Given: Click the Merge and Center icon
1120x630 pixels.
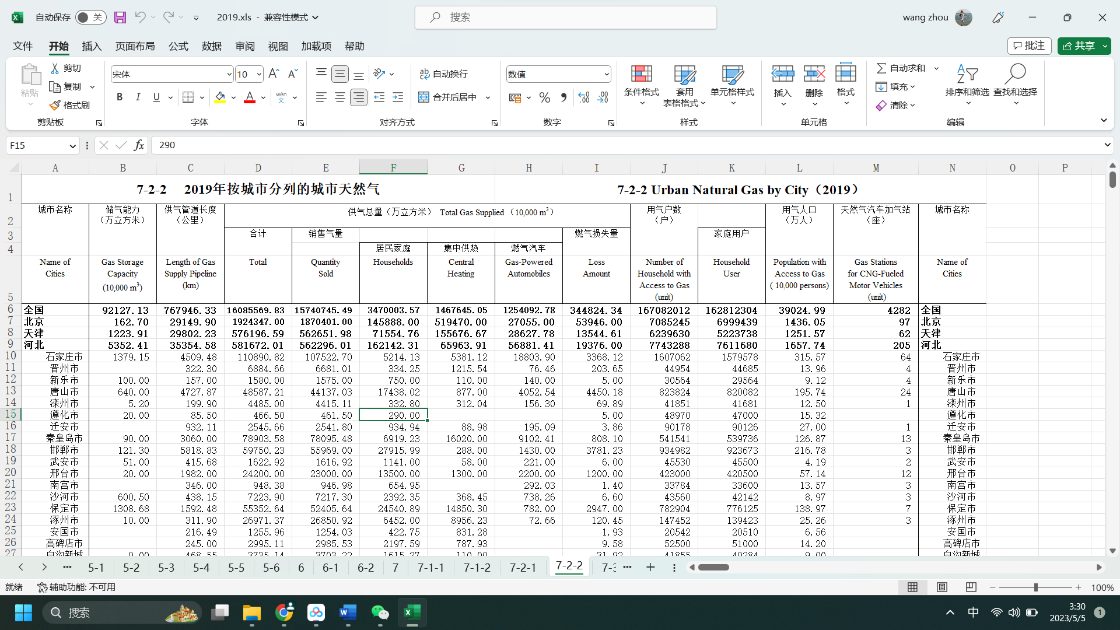Looking at the screenshot, I should (x=424, y=97).
